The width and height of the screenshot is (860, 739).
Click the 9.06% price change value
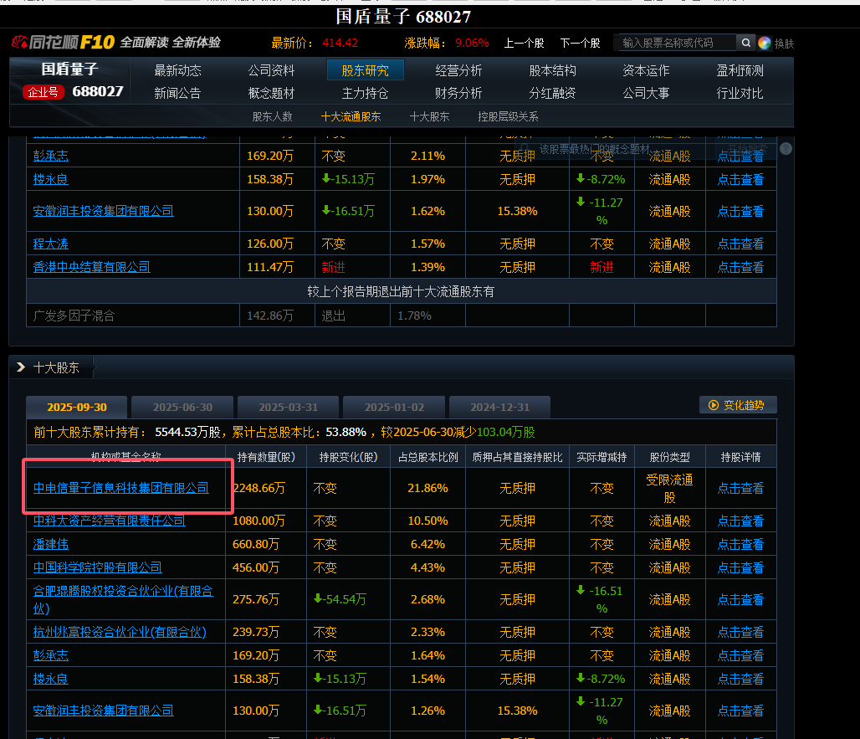click(472, 43)
